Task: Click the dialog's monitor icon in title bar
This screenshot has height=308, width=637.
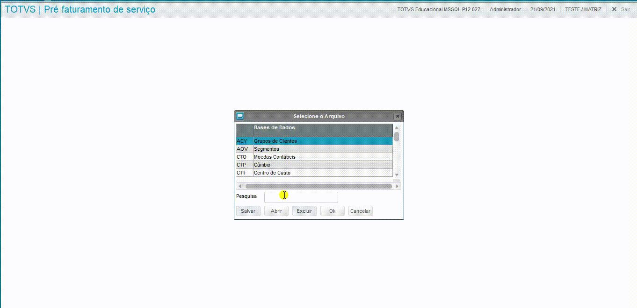Action: tap(240, 116)
